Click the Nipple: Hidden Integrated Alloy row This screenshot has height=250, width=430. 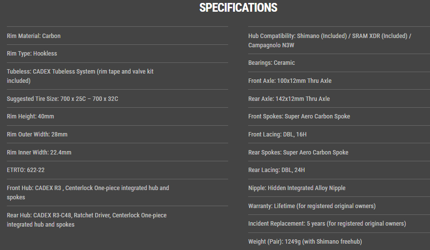click(297, 188)
